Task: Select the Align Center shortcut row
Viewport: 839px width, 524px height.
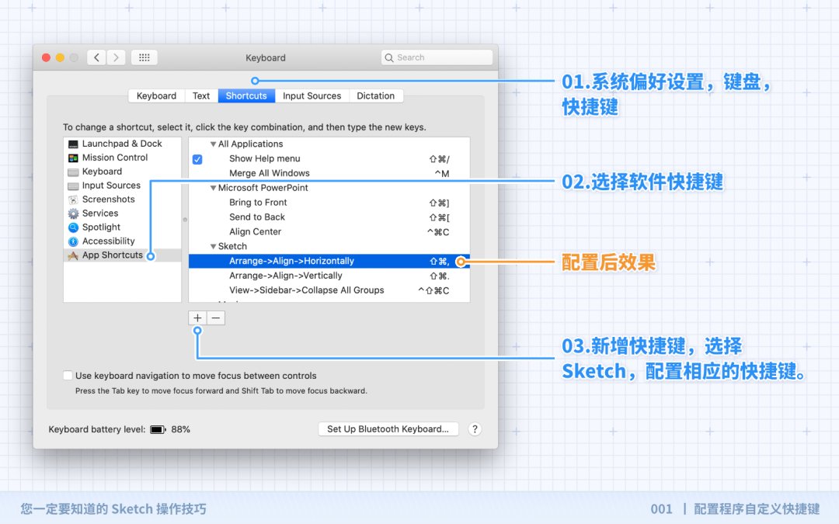Action: tap(329, 231)
